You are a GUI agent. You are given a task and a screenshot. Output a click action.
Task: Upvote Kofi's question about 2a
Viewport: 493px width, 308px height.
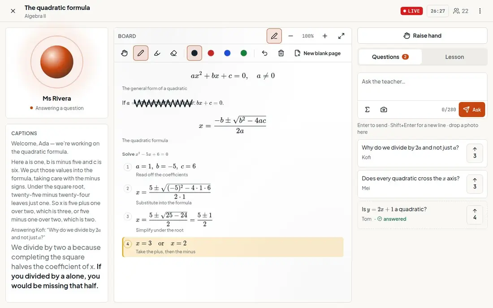tap(475, 153)
